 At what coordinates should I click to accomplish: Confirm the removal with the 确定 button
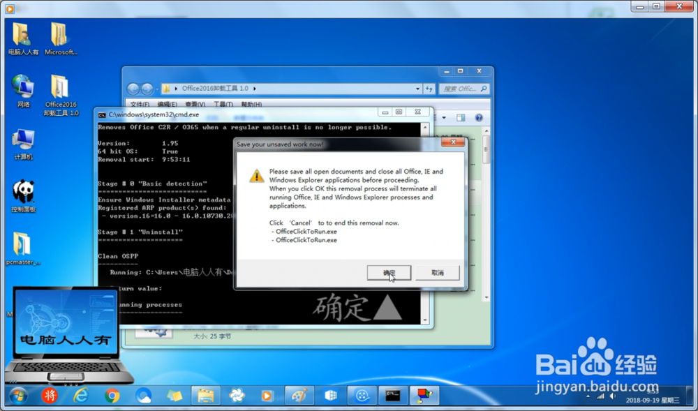coord(389,273)
